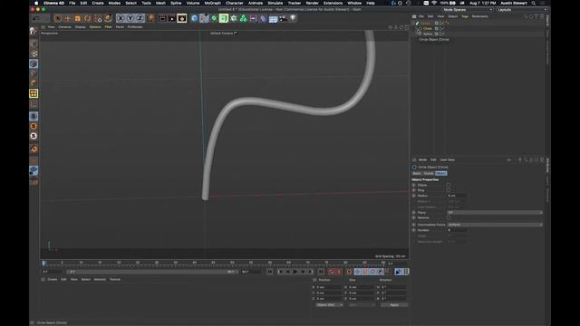Go to start of animation
This screenshot has width=580, height=326.
pyautogui.click(x=270, y=272)
